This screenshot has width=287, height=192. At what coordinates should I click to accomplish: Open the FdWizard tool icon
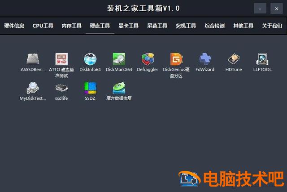click(205, 59)
